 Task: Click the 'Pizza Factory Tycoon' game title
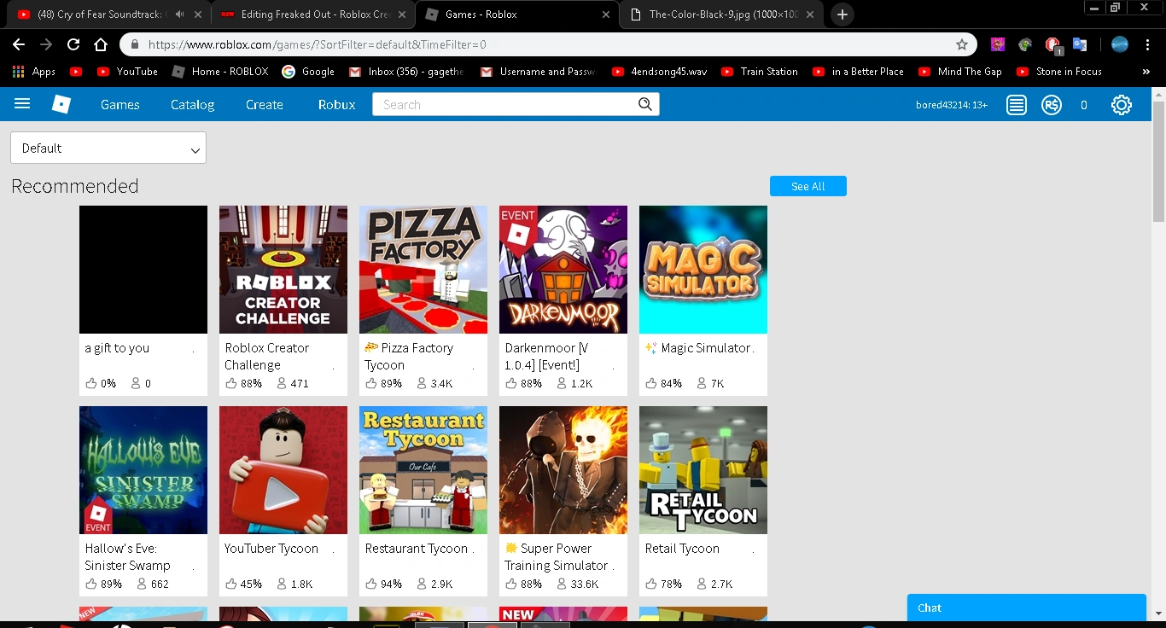coord(410,357)
